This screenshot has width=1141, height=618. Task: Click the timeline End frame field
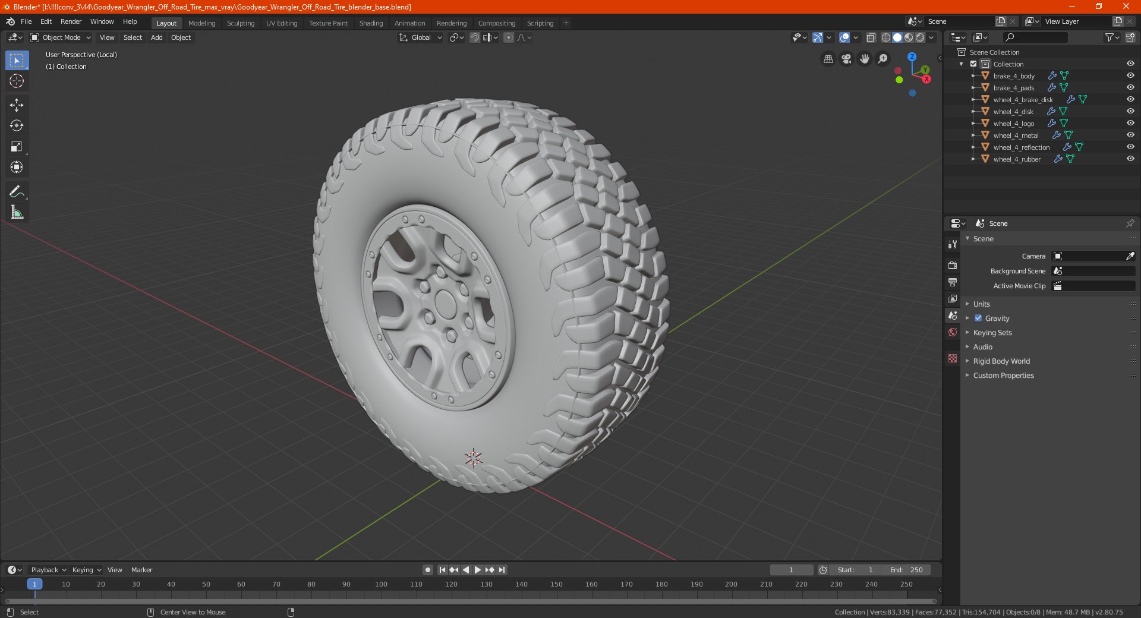click(906, 570)
